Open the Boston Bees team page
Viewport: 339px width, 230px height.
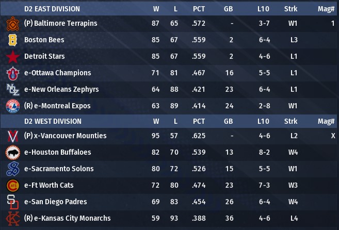pyautogui.click(x=44, y=40)
